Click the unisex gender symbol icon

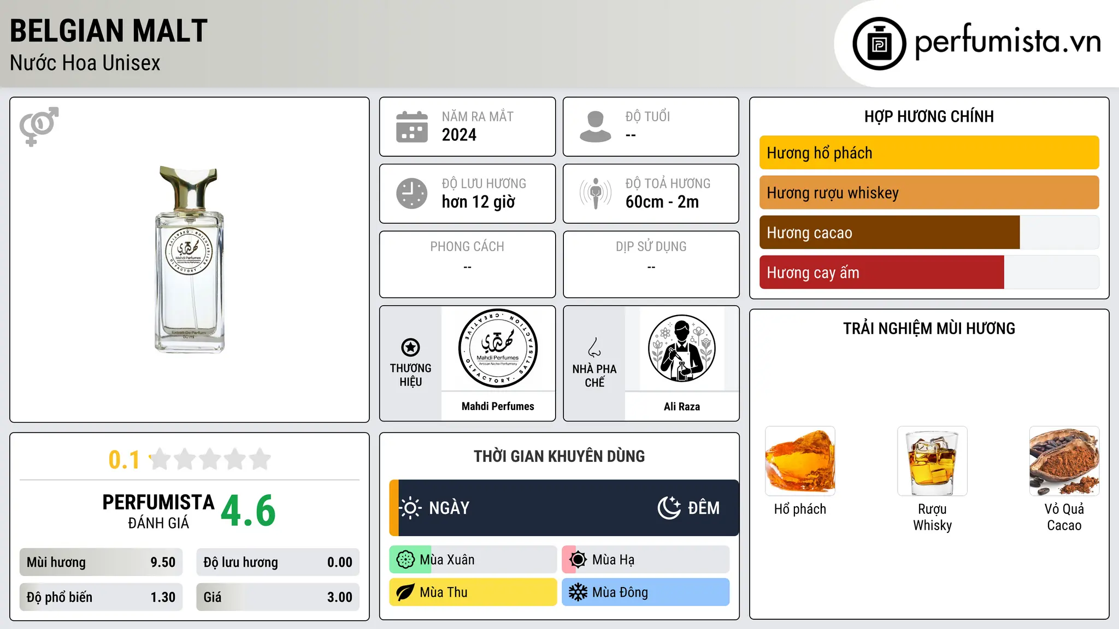(39, 127)
